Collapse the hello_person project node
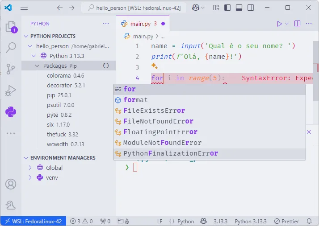Viewport: 319px width, 226px height. [x=30, y=46]
